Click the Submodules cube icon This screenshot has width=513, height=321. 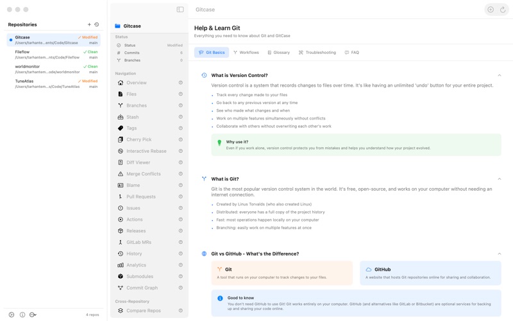[121, 277]
